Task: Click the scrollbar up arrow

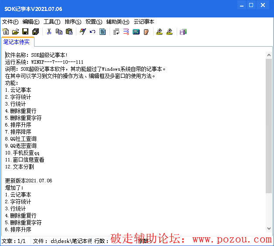Action: pos(269,55)
